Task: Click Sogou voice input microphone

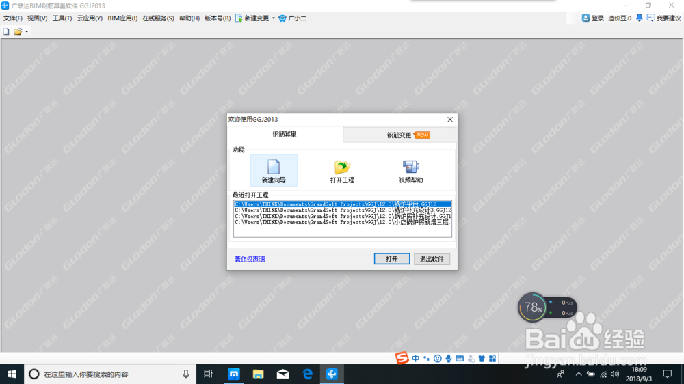Action: pos(449,358)
